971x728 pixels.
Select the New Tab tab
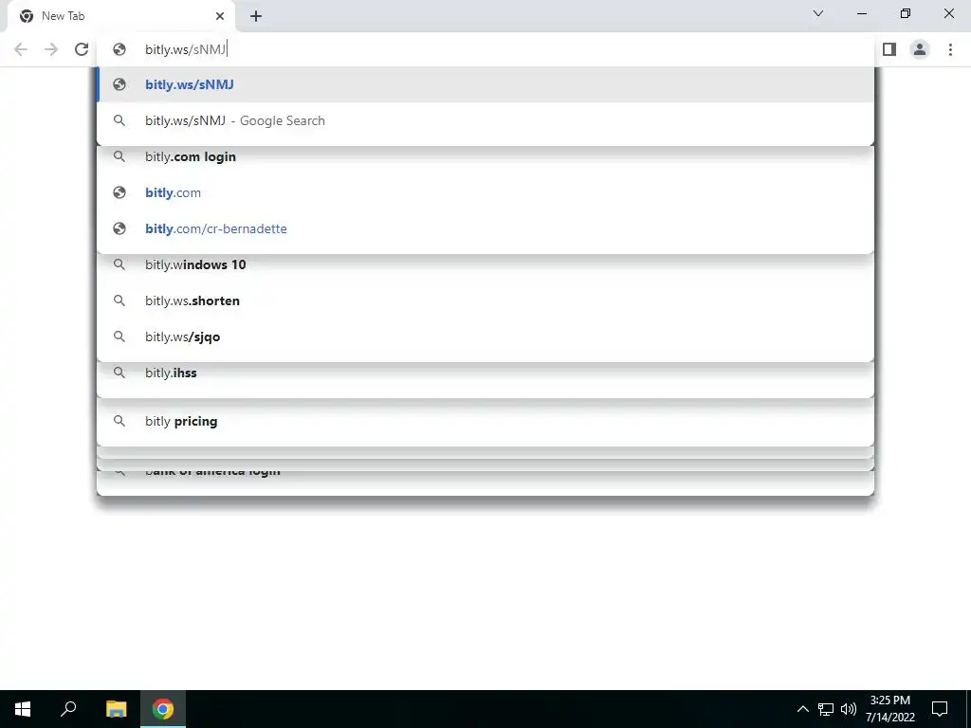[120, 17]
